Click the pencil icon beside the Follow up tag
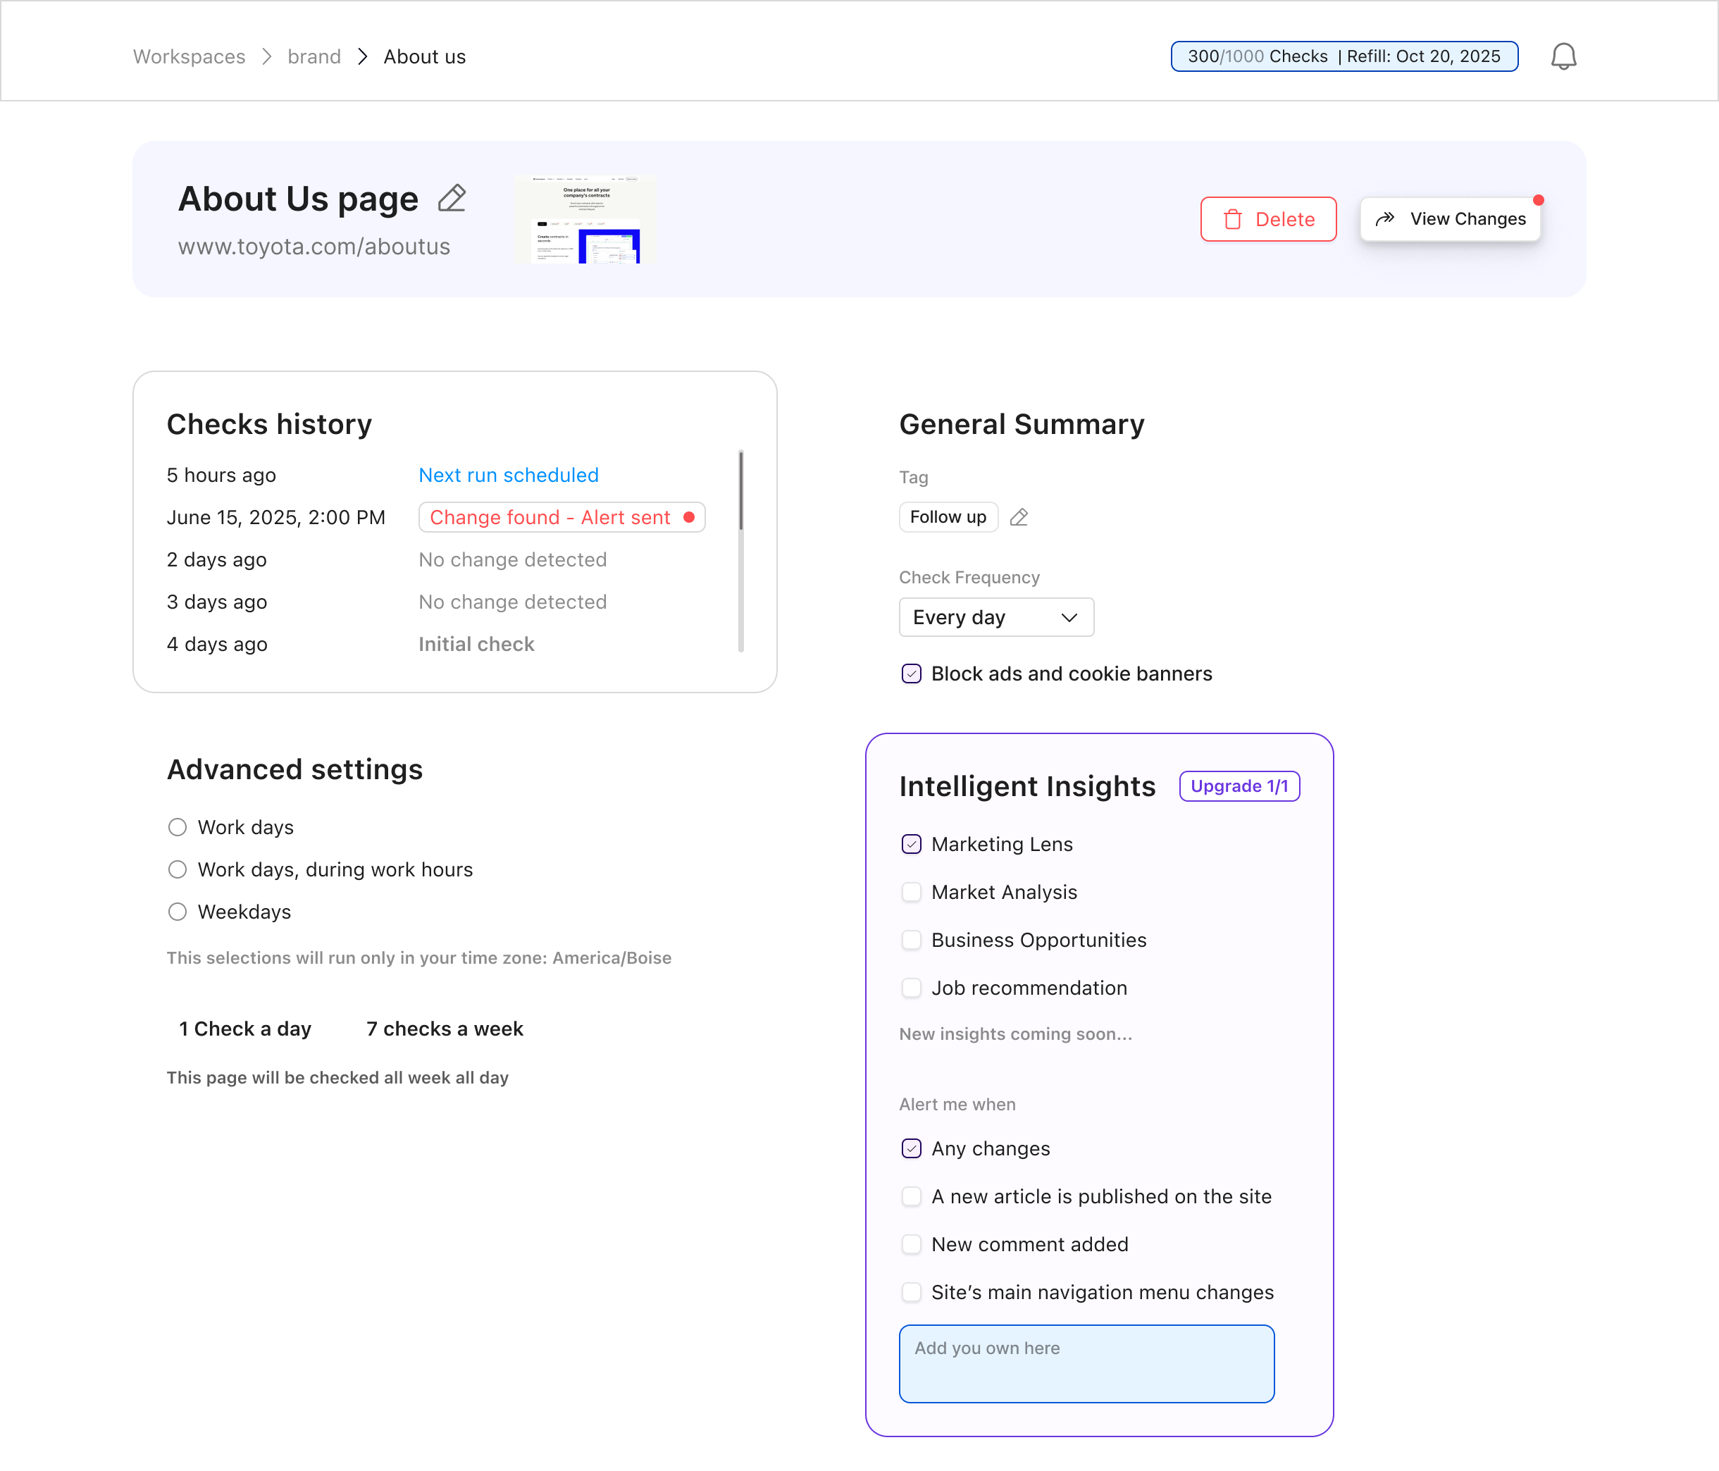 tap(1019, 517)
